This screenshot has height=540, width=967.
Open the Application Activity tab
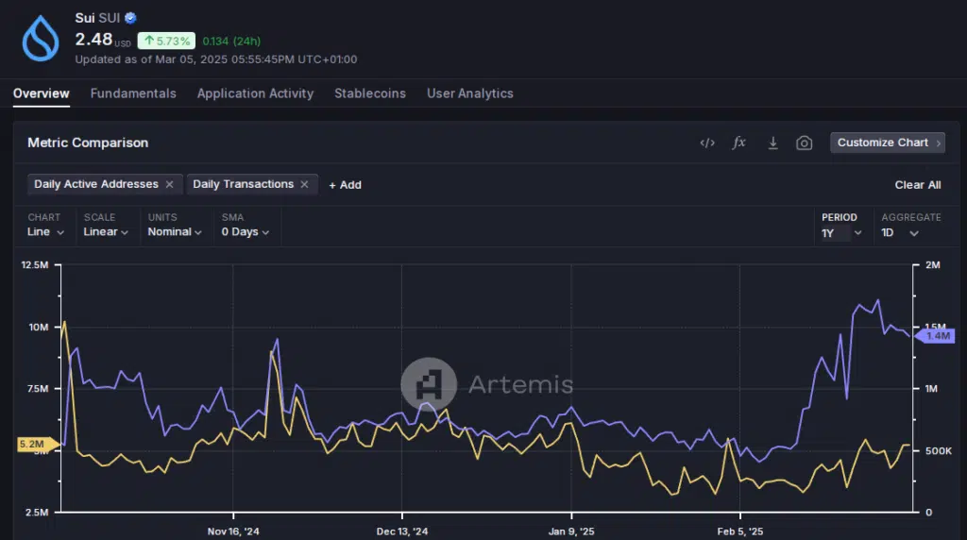coord(255,93)
